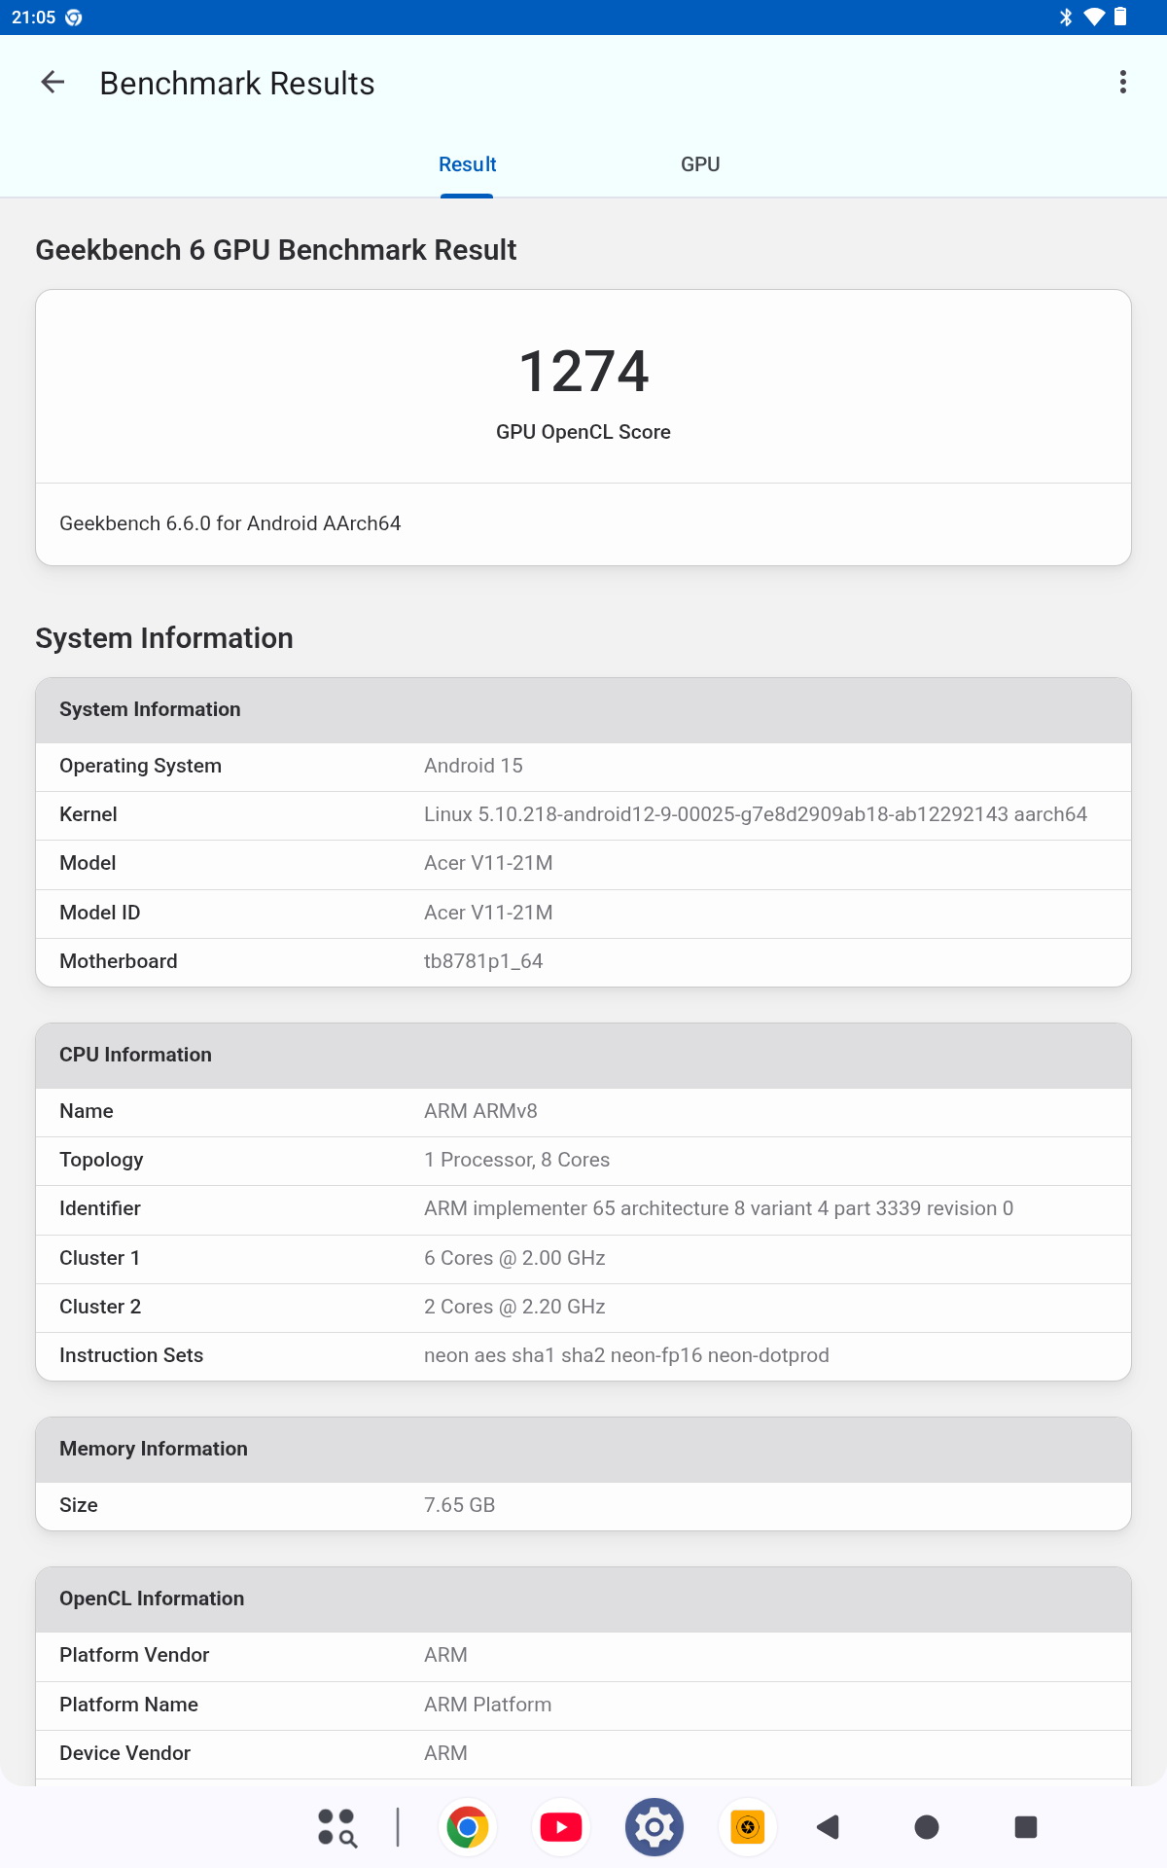
Task: Tap the Kernel version row
Action: pyautogui.click(x=583, y=815)
